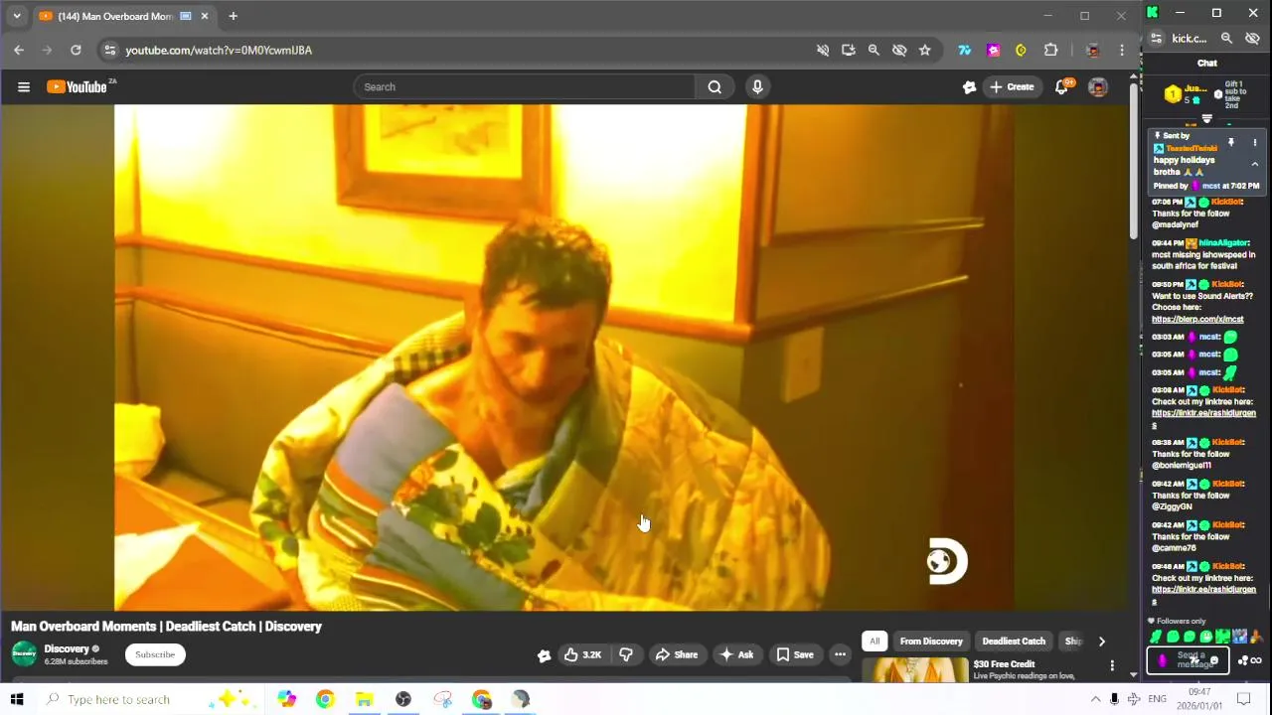This screenshot has height=715, width=1272.
Task: Click the YouTube search magnifier button
Action: [x=715, y=87]
